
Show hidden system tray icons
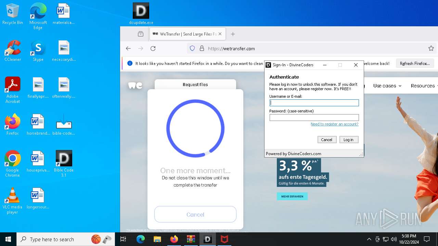point(369,239)
